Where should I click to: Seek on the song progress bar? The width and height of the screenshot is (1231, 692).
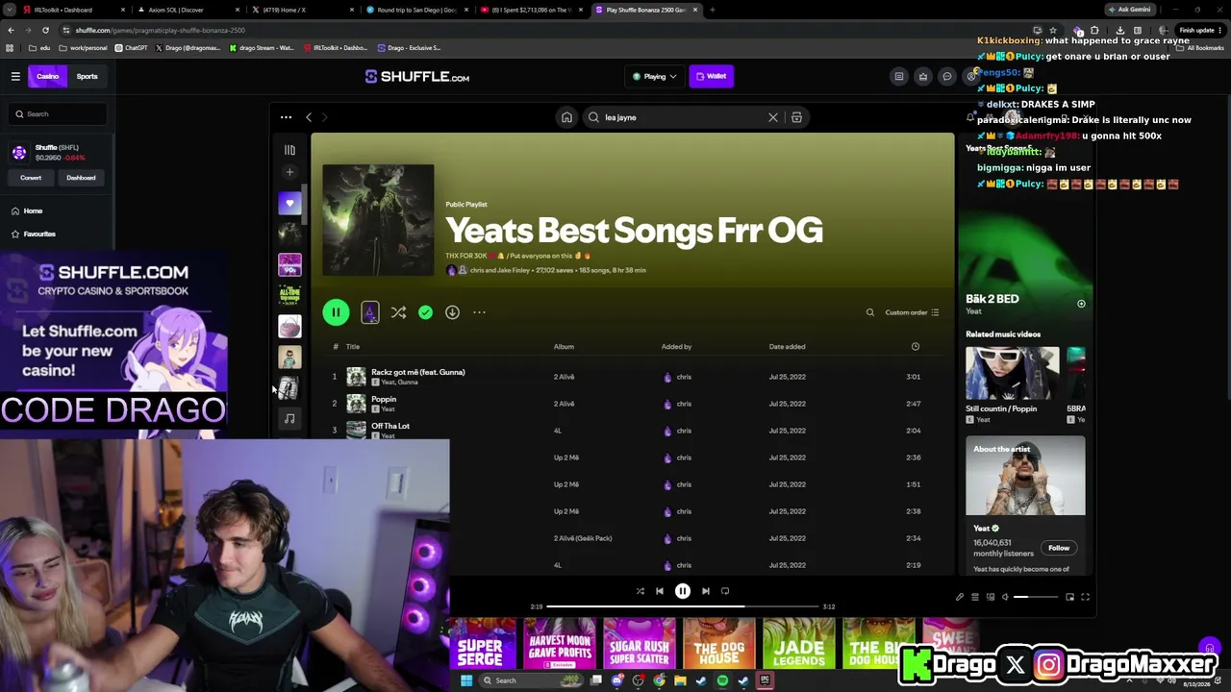point(682,606)
